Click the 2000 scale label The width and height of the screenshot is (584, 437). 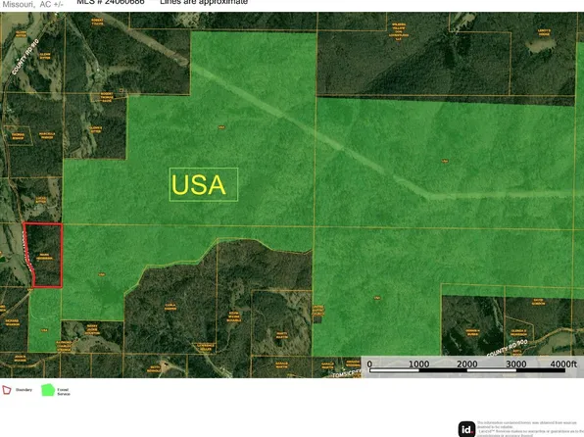(467, 364)
